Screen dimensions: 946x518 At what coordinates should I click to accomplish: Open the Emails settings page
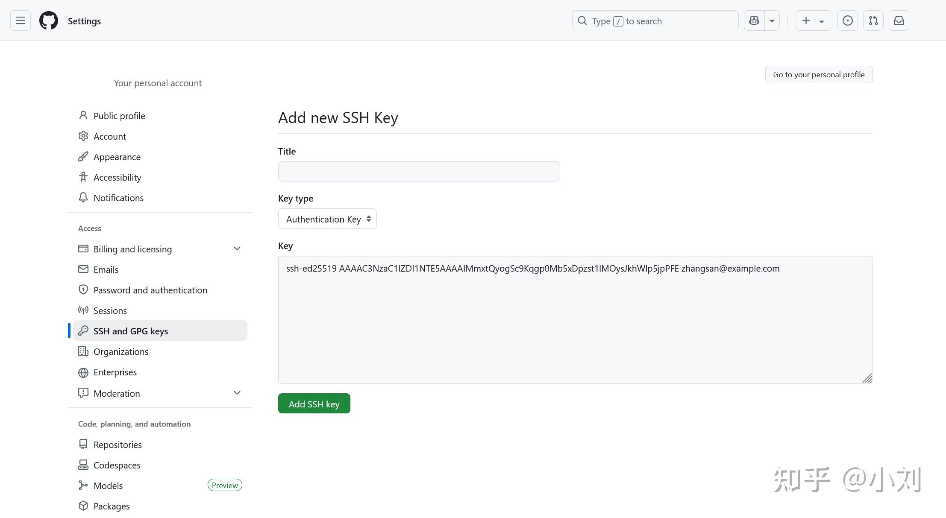click(x=106, y=269)
